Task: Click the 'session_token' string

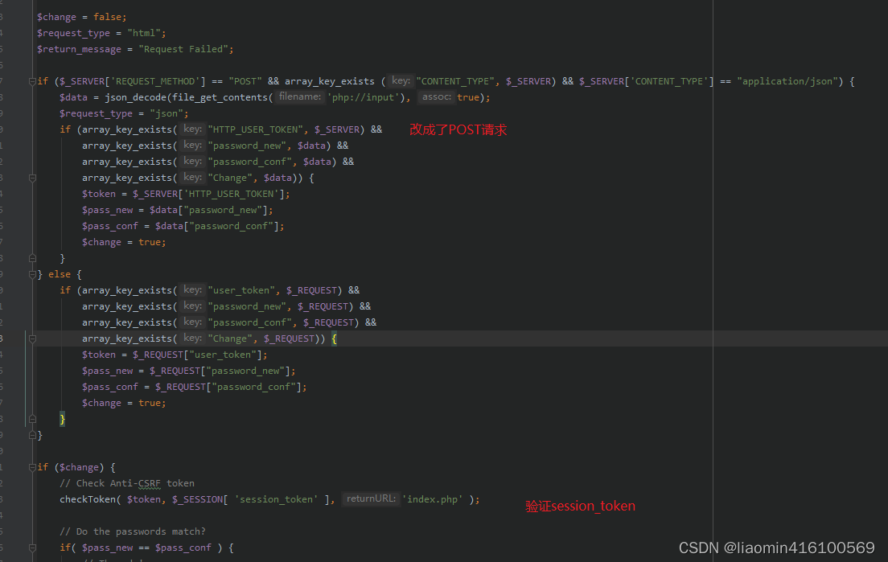Action: pos(276,500)
